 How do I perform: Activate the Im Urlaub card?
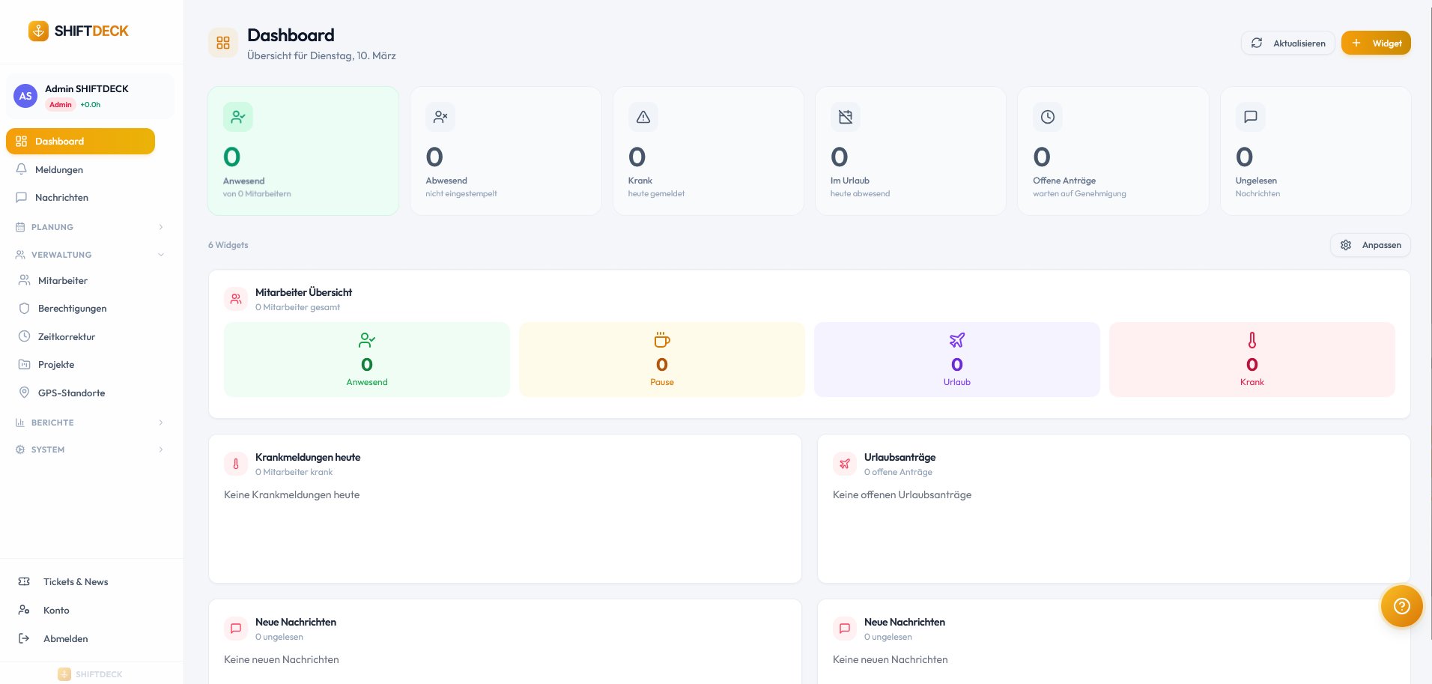(910, 151)
